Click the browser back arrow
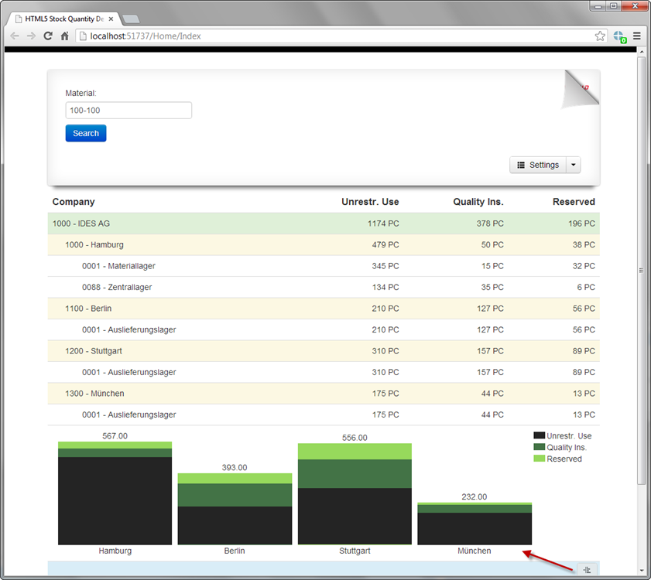This screenshot has width=651, height=580. [14, 36]
